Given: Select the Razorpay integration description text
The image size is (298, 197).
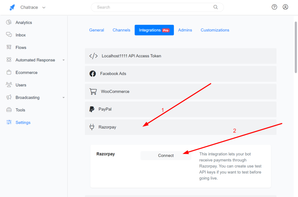Looking at the screenshot, I should click(230, 166).
